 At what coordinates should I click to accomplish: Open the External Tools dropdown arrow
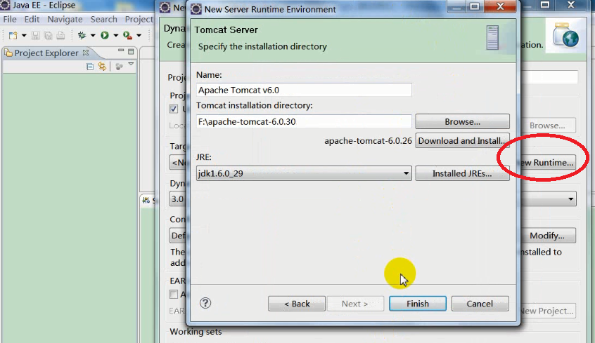pos(139,36)
